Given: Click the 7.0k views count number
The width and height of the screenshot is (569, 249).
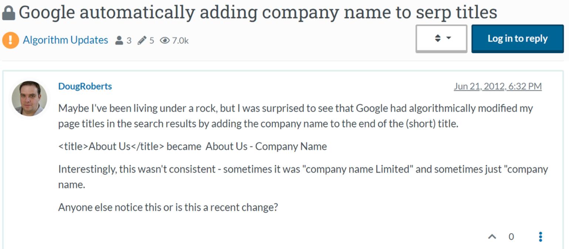Looking at the screenshot, I should point(180,40).
